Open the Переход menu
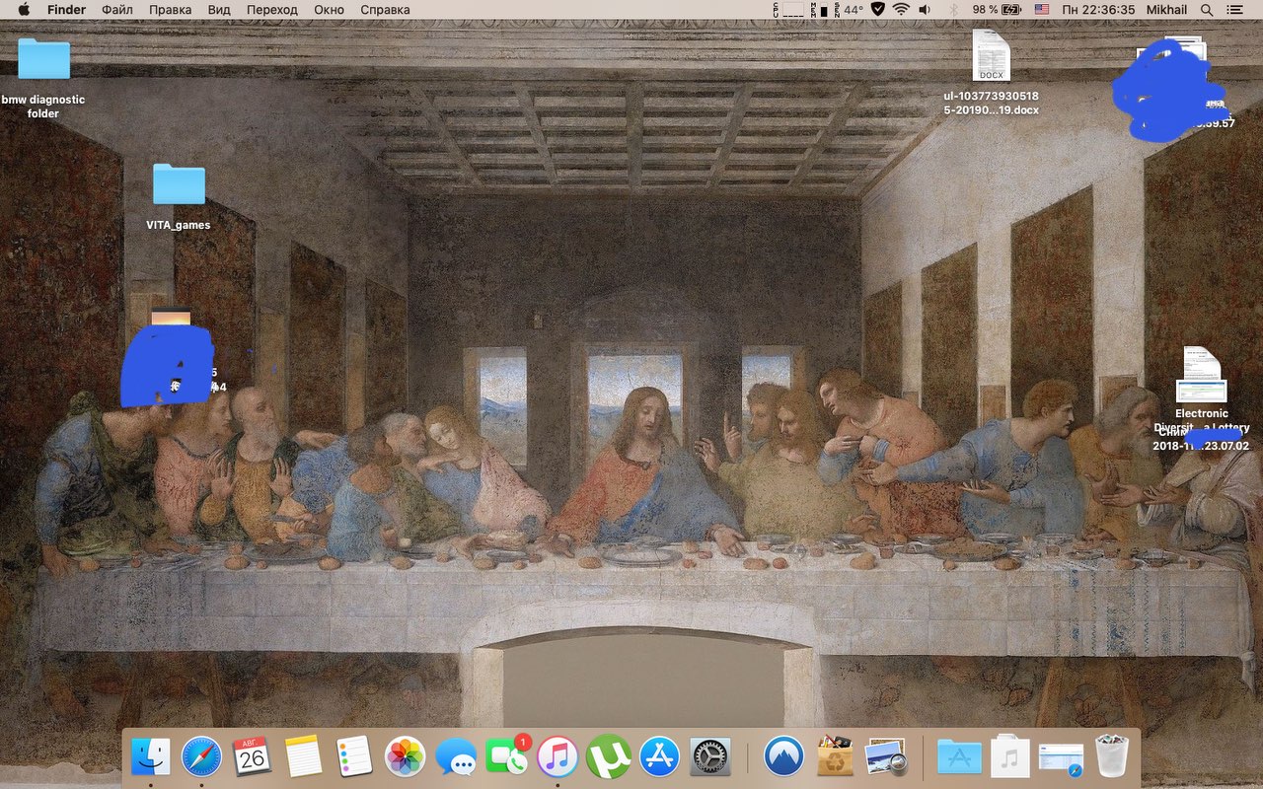This screenshot has width=1263, height=789. (271, 9)
